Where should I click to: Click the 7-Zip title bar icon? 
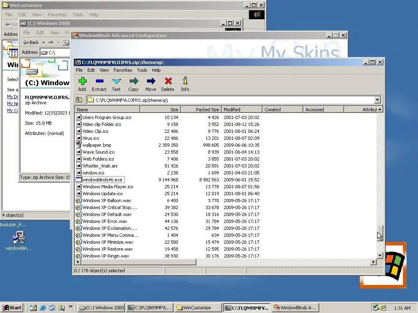click(x=78, y=62)
